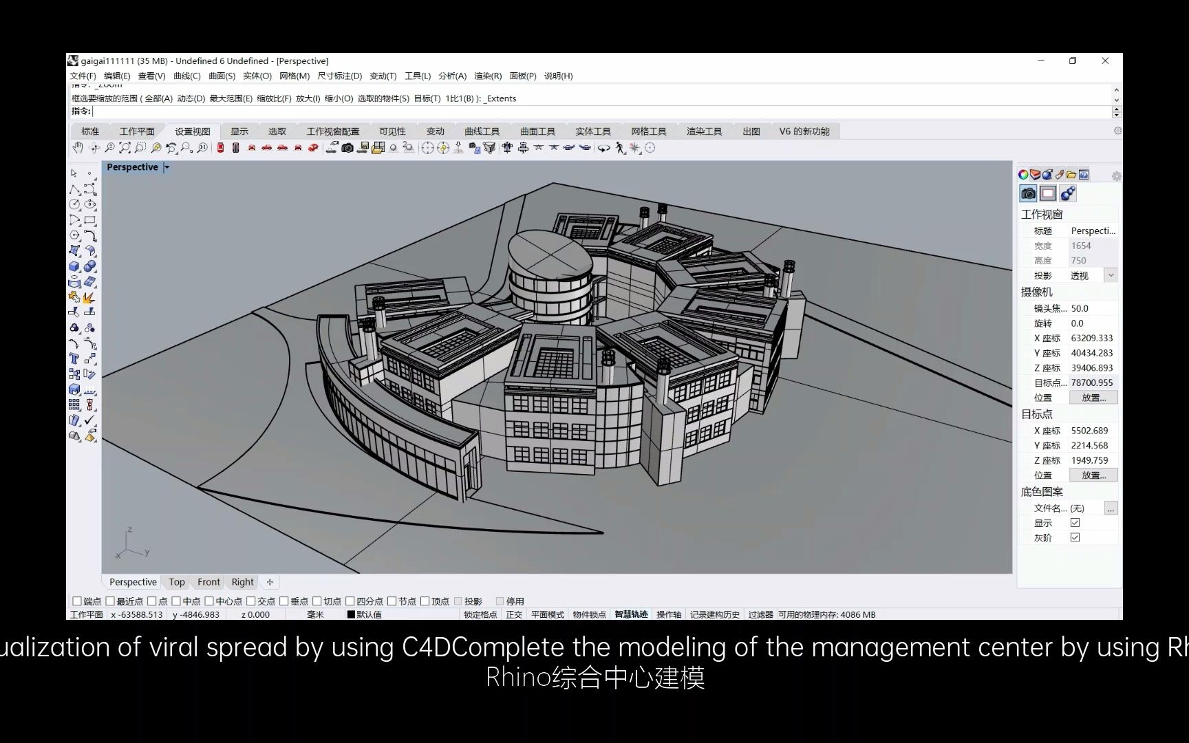This screenshot has width=1189, height=743.
Task: Open the viewport properties camera icon panel
Action: [x=1028, y=193]
